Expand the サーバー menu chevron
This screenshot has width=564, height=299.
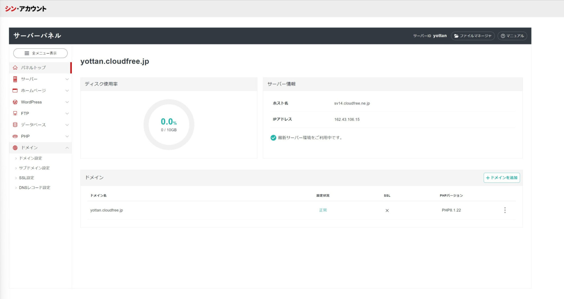point(67,79)
